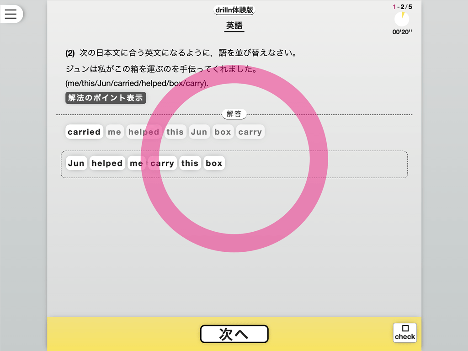Viewport: 468px width, 351px height.
Task: Click the greyed 'box' tile in word bank
Action: pos(223,132)
